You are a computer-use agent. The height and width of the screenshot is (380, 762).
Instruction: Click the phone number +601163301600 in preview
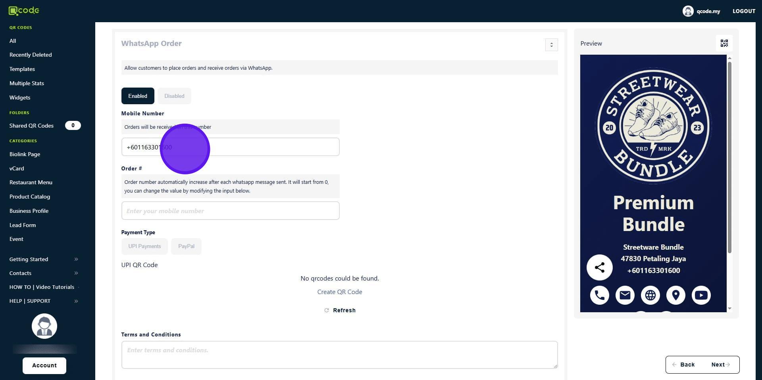point(653,271)
